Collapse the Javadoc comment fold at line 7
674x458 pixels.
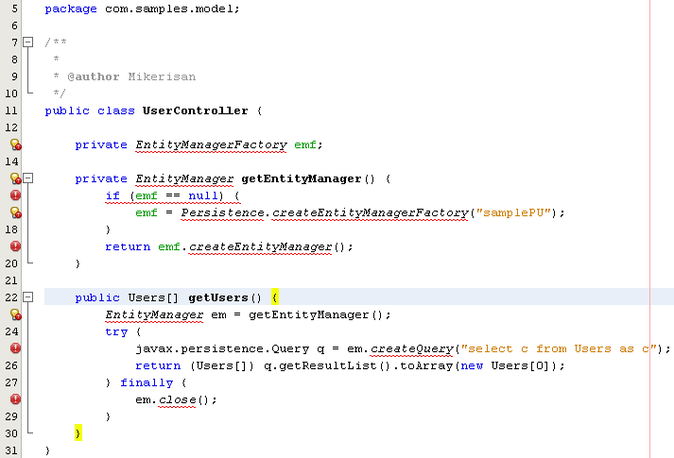28,42
